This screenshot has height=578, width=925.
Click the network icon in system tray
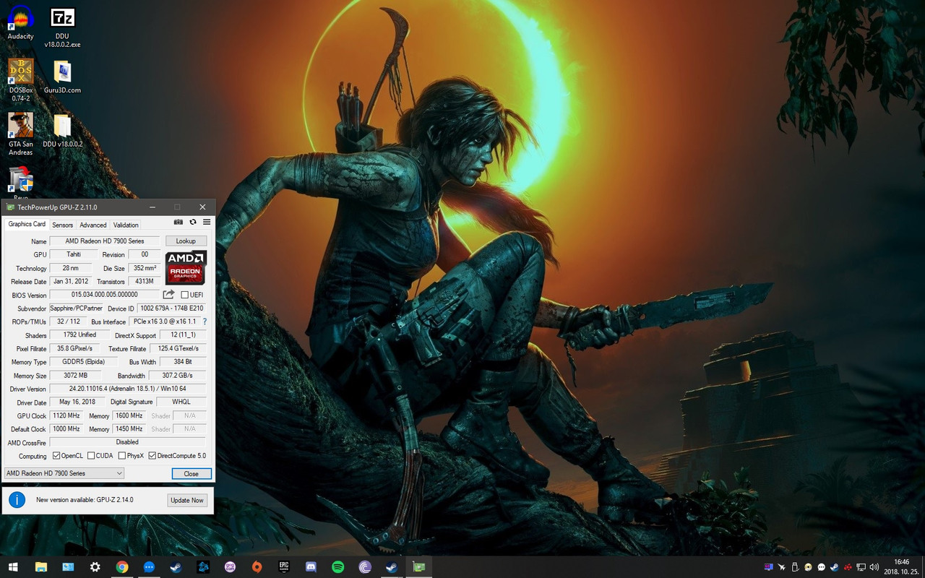(861, 567)
